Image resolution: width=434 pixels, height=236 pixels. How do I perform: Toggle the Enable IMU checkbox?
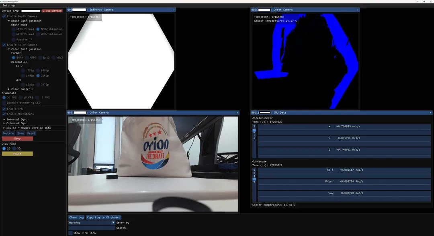click(x=4, y=109)
